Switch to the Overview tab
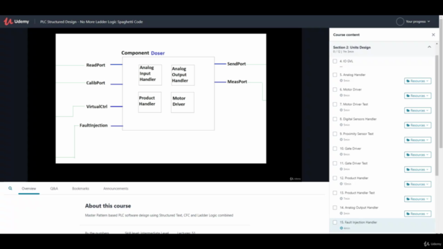The width and height of the screenshot is (443, 249). click(29, 188)
